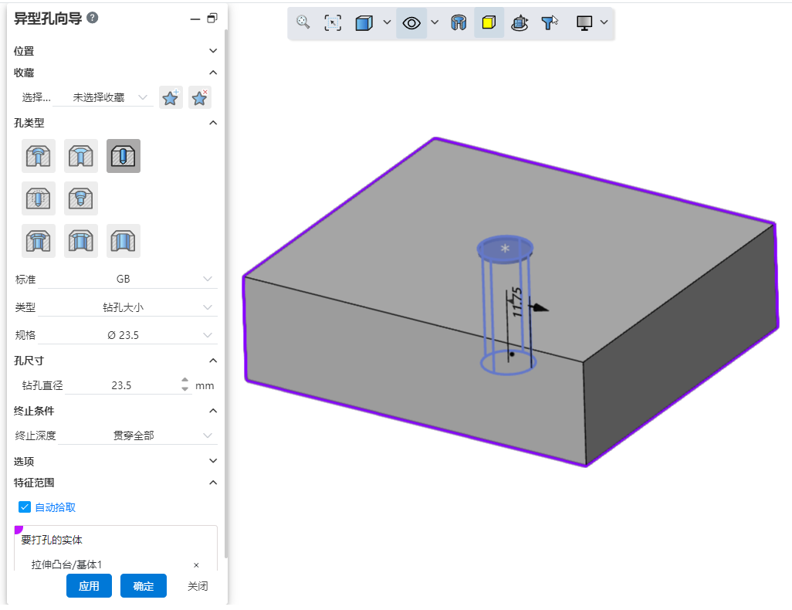Click the zoom to fit magnifier icon
This screenshot has height=610, width=792.
point(303,23)
